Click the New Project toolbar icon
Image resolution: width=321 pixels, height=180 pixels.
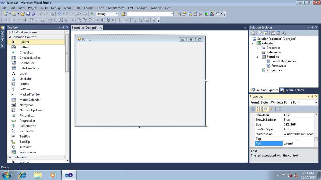pos(6,14)
